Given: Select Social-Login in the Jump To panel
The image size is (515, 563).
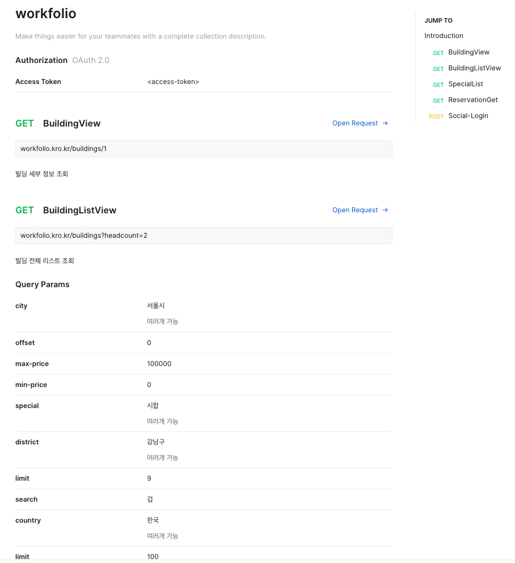Looking at the screenshot, I should point(468,116).
